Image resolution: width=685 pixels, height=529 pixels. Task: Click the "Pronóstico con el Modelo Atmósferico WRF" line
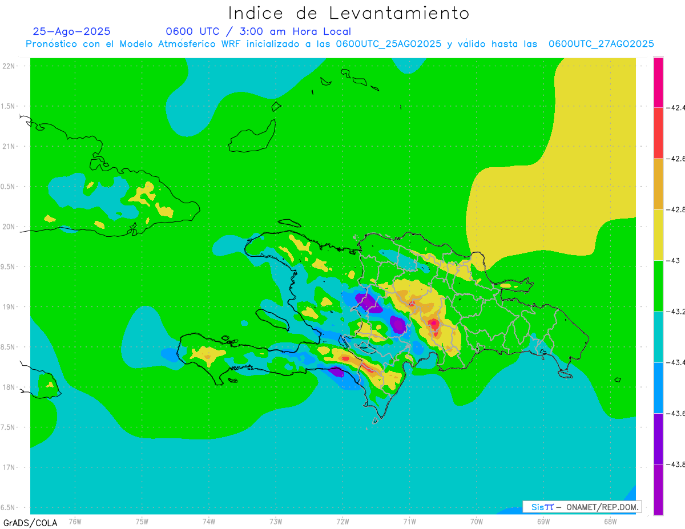point(340,44)
